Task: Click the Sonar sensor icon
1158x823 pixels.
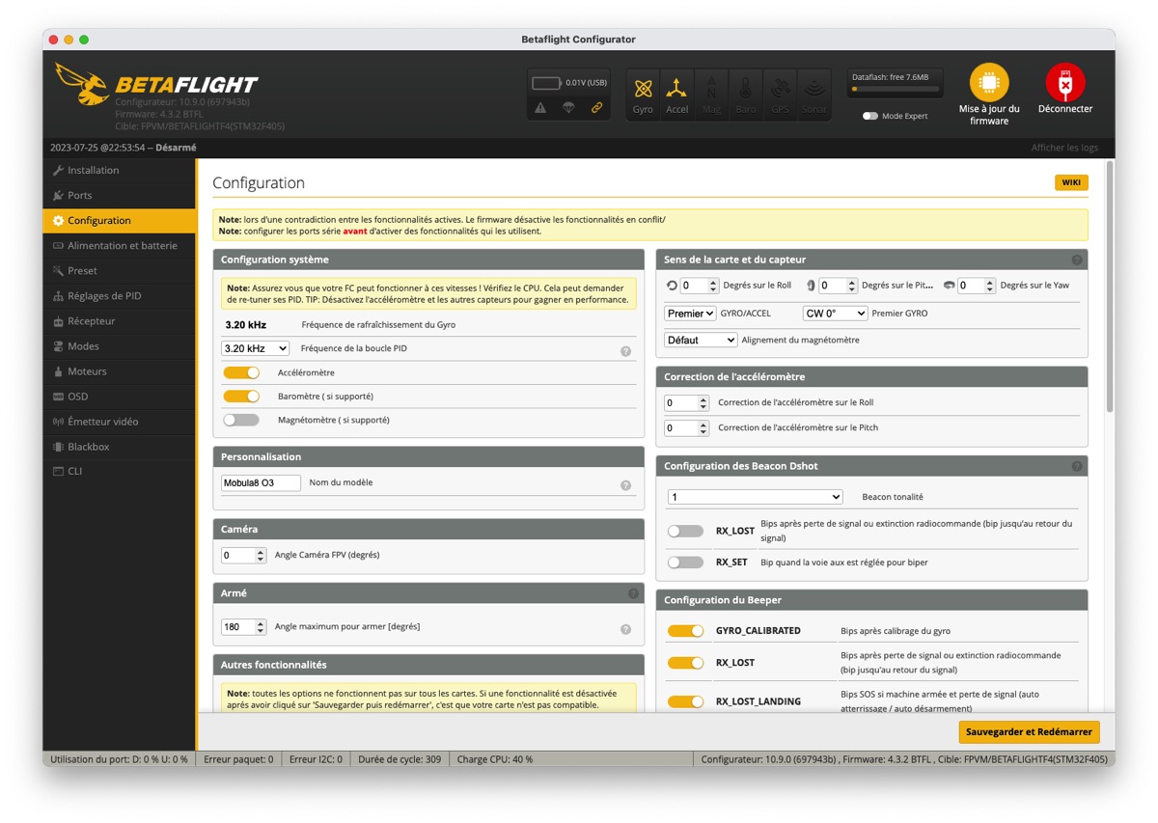Action: pos(813,88)
